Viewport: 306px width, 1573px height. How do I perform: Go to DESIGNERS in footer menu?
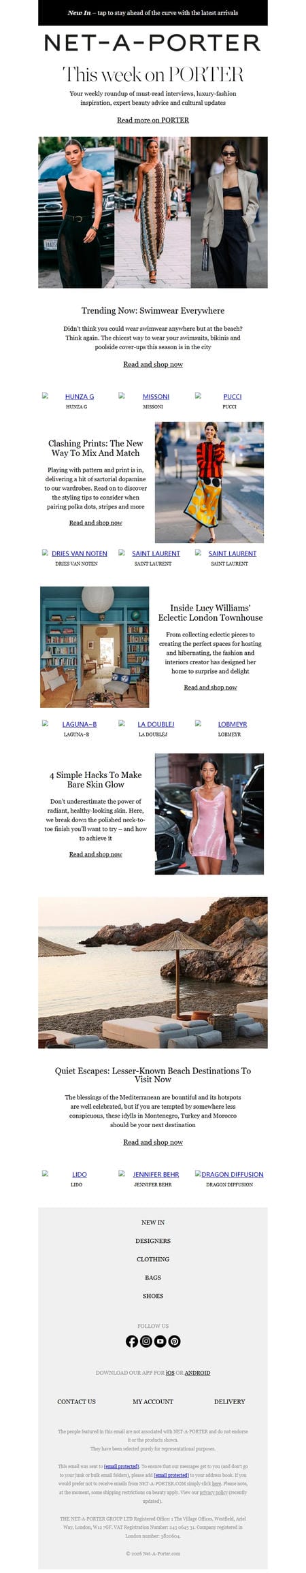pyautogui.click(x=153, y=1241)
